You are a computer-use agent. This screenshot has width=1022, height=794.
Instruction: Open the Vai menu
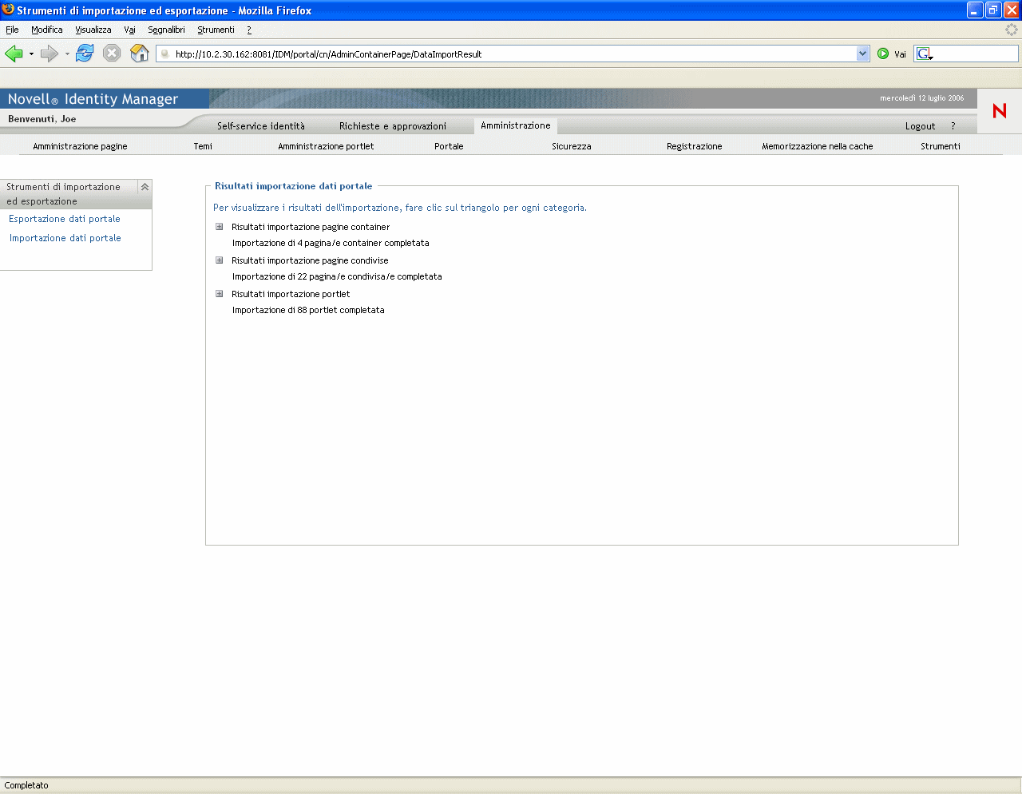click(129, 30)
